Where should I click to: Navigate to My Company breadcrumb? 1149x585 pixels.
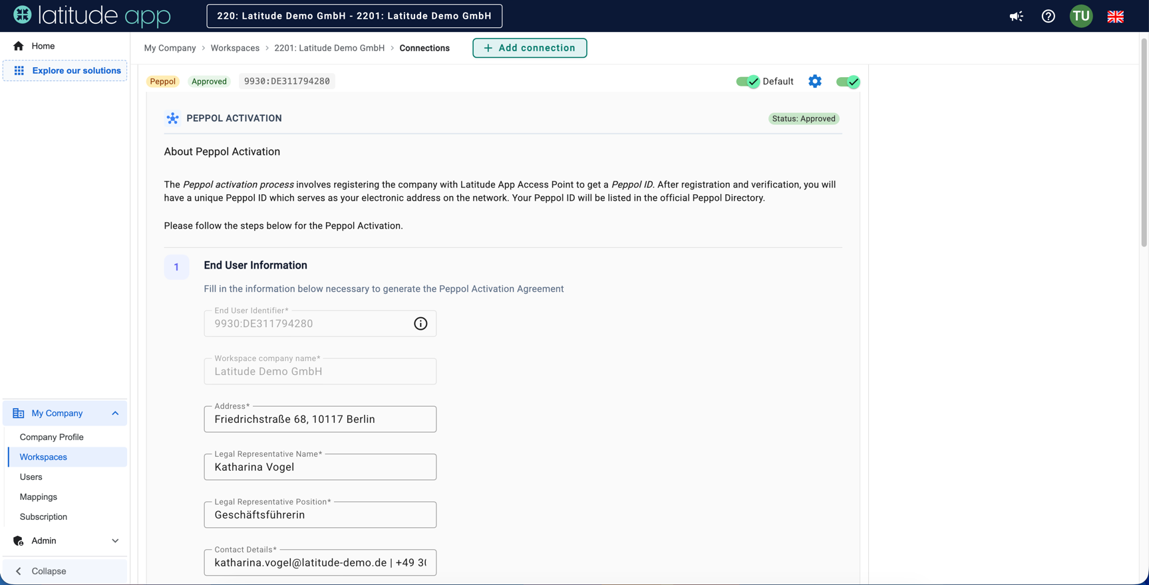tap(170, 48)
